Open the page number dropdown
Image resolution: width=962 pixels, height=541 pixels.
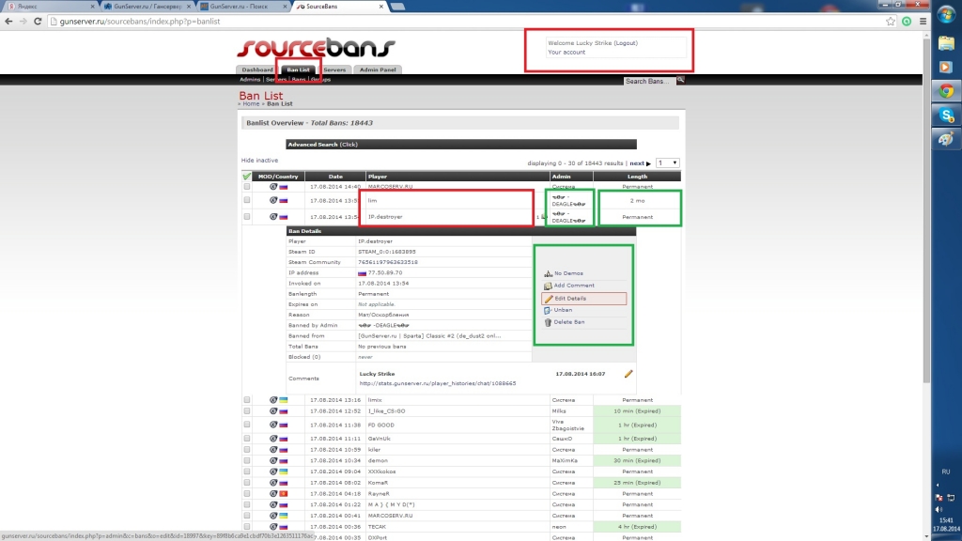[667, 162]
